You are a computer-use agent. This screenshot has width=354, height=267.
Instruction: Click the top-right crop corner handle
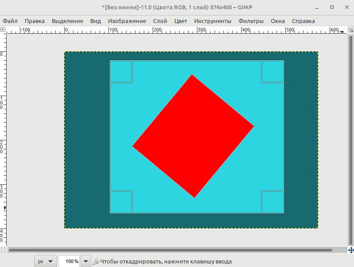tap(273, 72)
